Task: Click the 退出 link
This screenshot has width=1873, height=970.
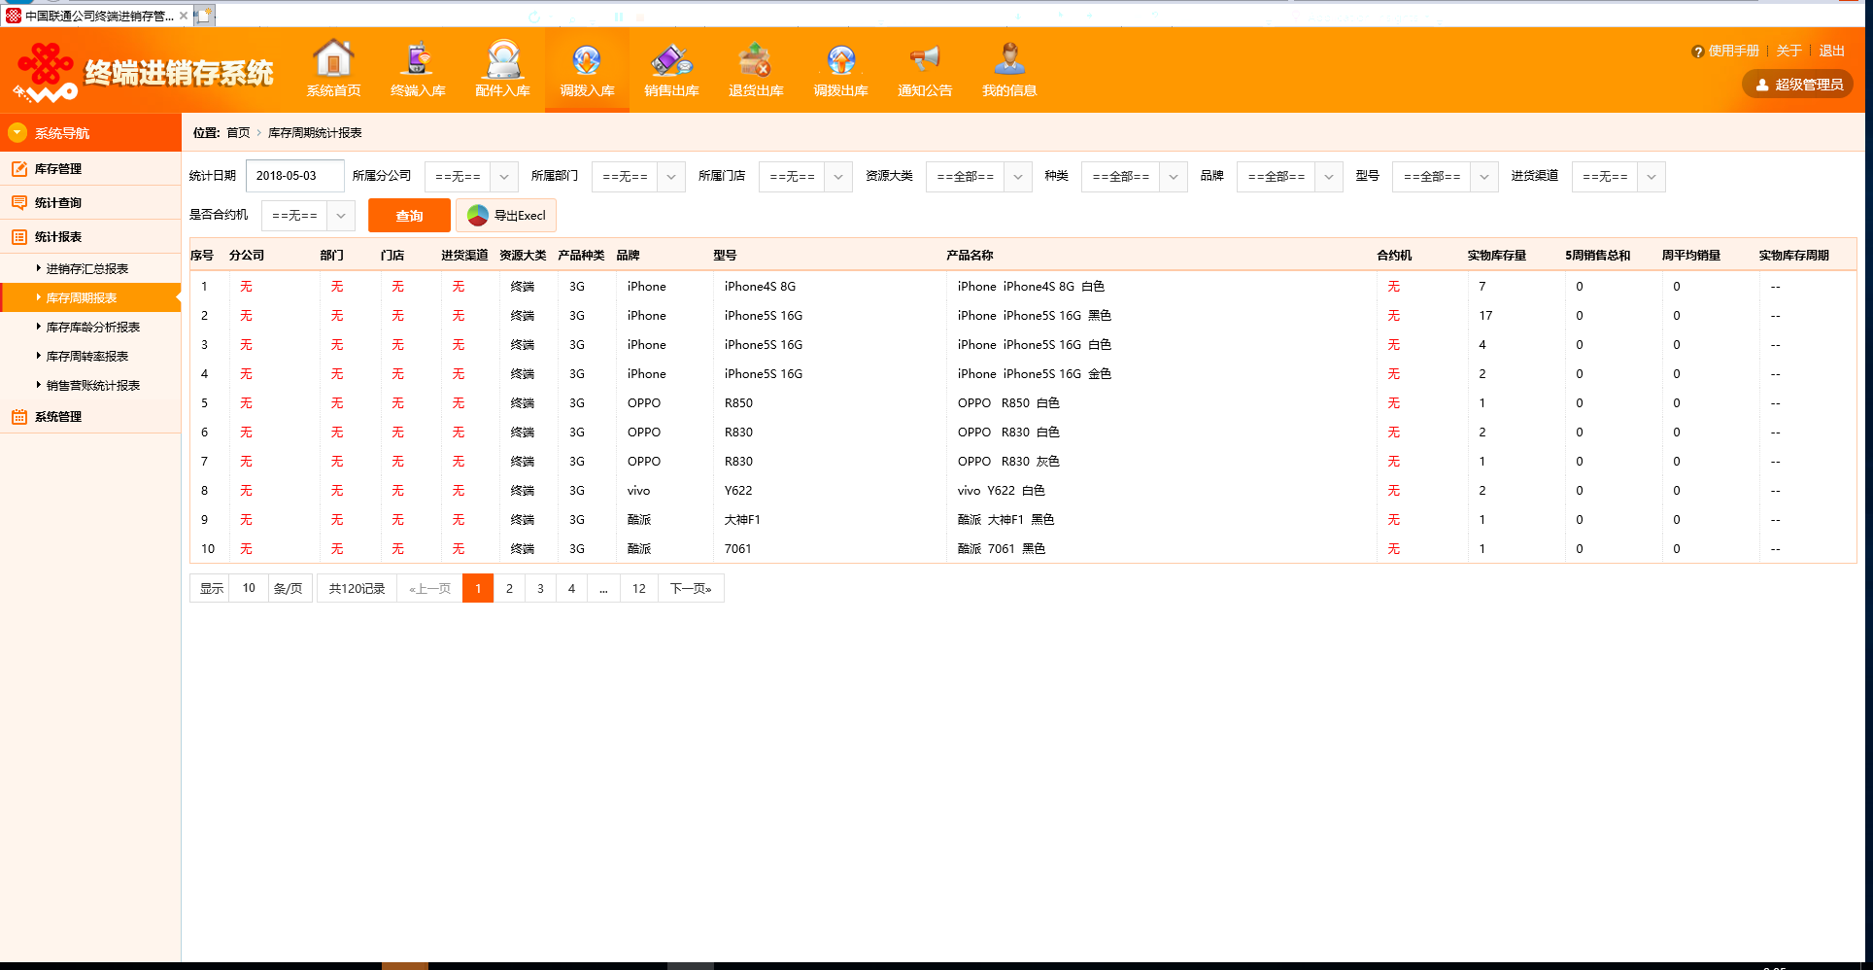Action: [1831, 51]
